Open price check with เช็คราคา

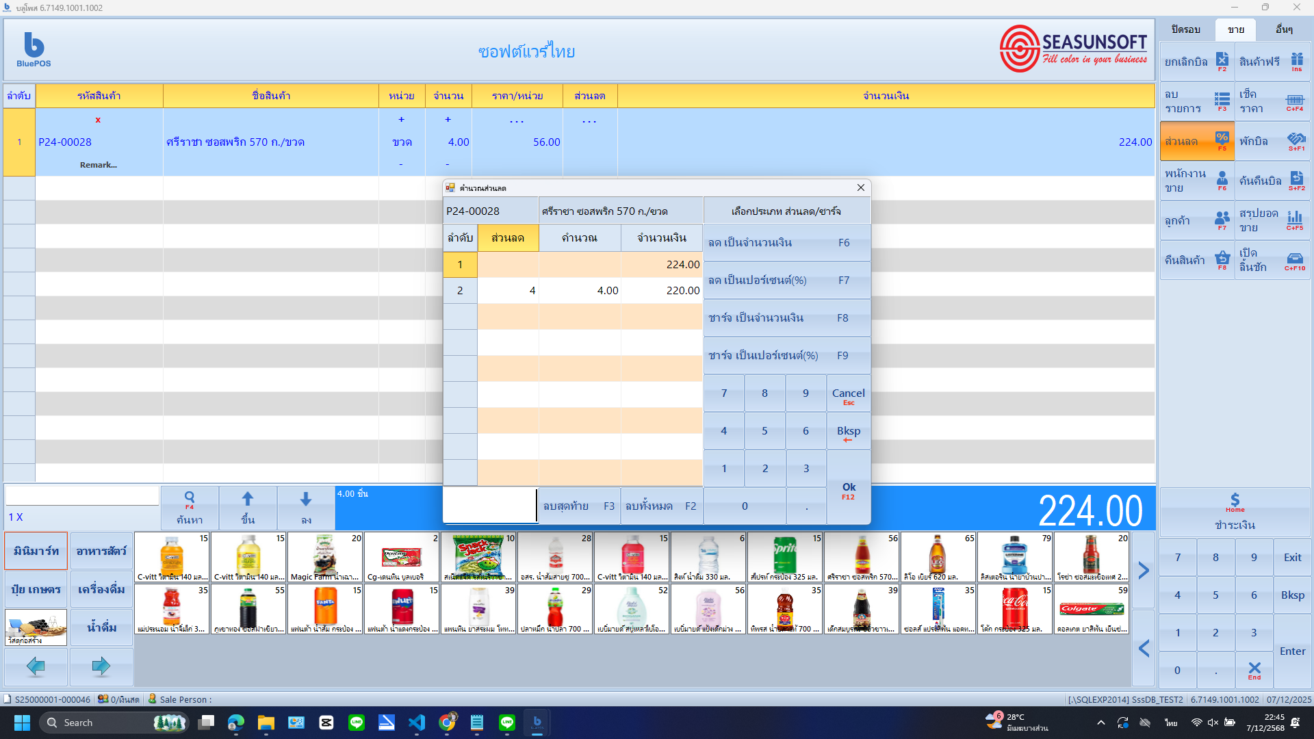pos(1272,101)
